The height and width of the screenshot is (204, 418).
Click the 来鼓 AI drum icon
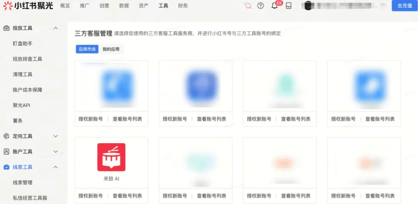[111, 157]
